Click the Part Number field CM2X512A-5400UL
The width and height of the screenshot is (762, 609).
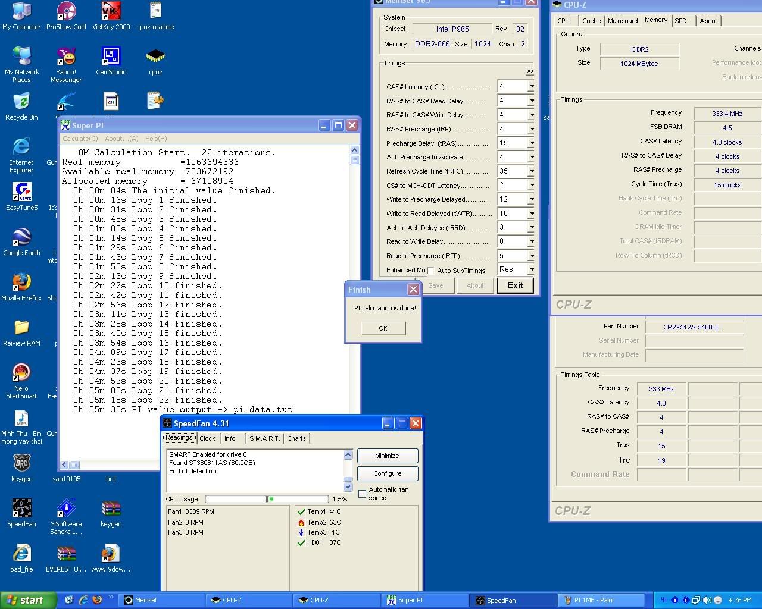click(695, 327)
